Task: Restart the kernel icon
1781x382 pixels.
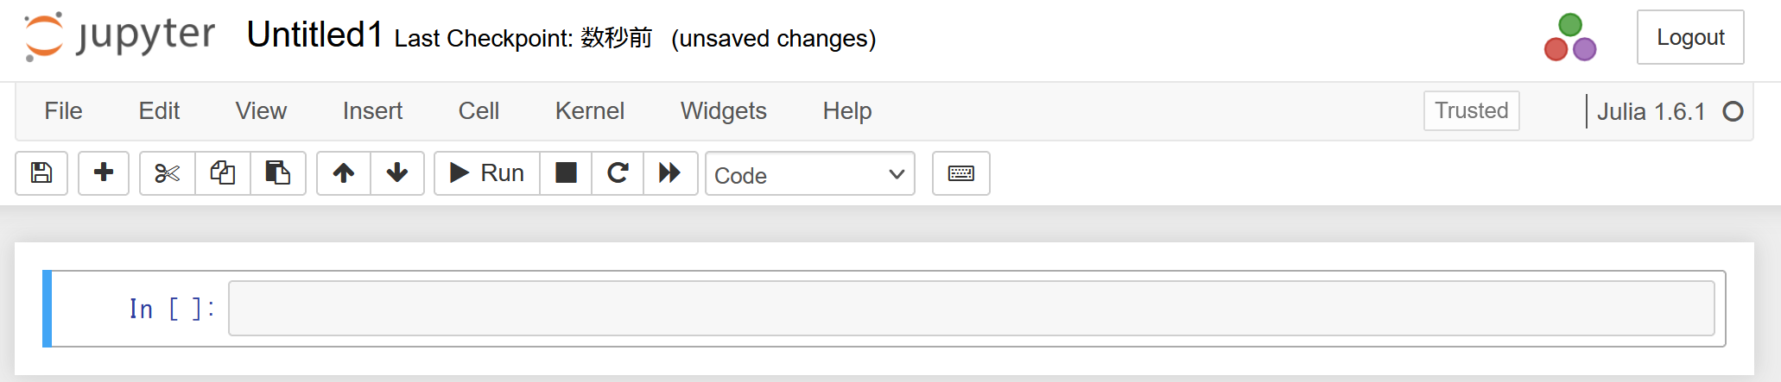Action: 618,173
